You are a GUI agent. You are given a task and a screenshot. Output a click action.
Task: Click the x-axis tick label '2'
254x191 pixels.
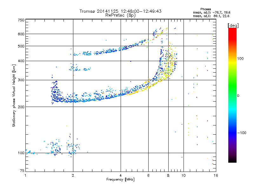tap(73, 175)
